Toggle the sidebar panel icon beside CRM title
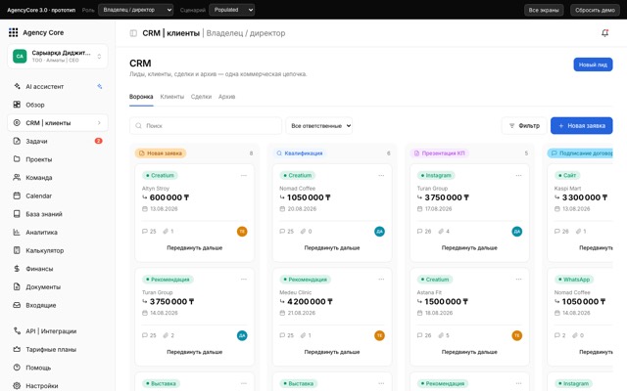The width and height of the screenshot is (627, 391). (133, 33)
